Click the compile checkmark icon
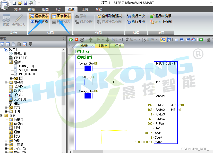Image resolution: width=213 pixels, height=153 pixels. pyautogui.click(x=82, y=40)
